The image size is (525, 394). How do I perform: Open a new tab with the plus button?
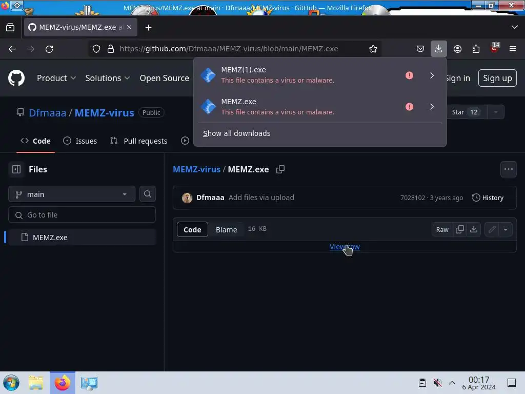pos(148,28)
